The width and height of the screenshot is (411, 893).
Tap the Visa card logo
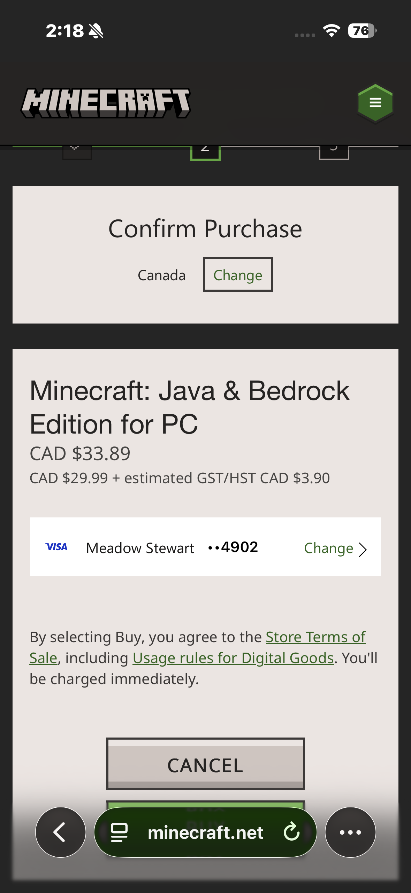[56, 547]
